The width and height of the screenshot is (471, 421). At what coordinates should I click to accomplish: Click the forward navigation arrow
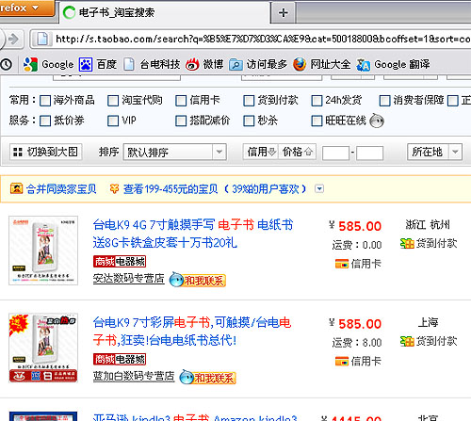point(13,39)
